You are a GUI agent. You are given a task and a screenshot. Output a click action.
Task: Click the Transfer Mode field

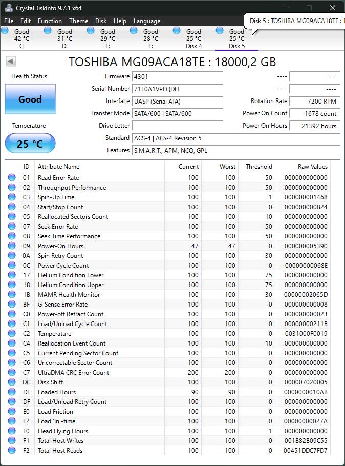tap(178, 113)
